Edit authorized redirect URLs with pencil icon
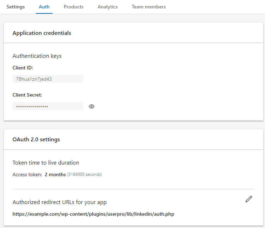 click(249, 199)
